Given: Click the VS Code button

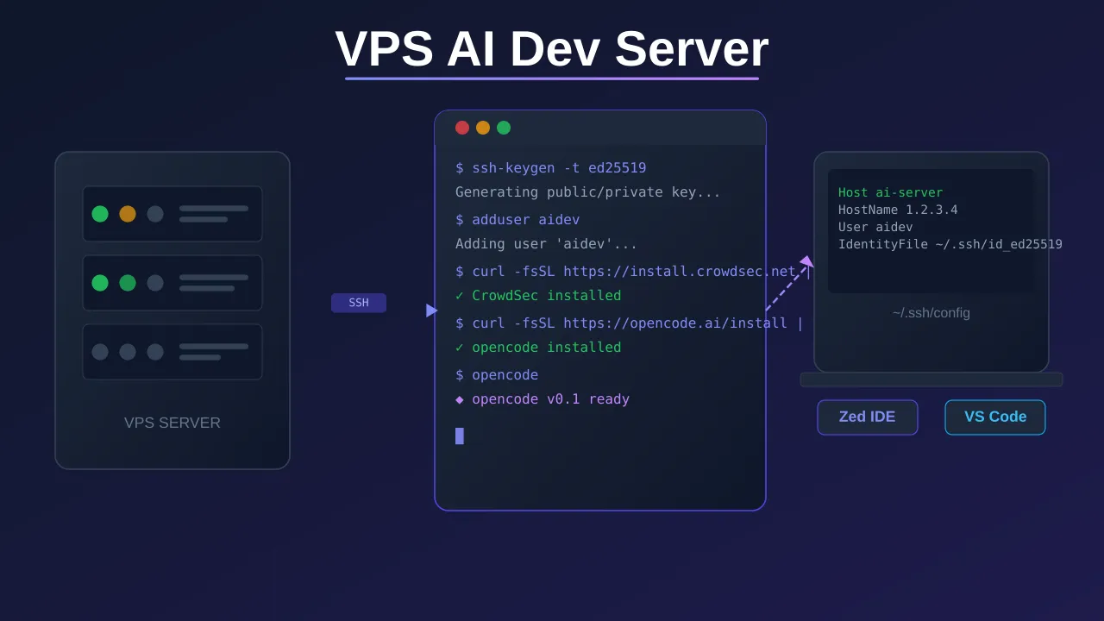Looking at the screenshot, I should [x=995, y=417].
